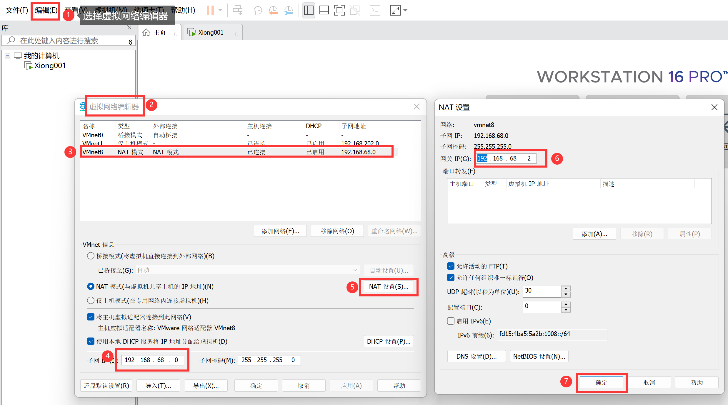Screen dimensions: 728x405
Task: Click the 导入(T)... button
Action: point(158,386)
